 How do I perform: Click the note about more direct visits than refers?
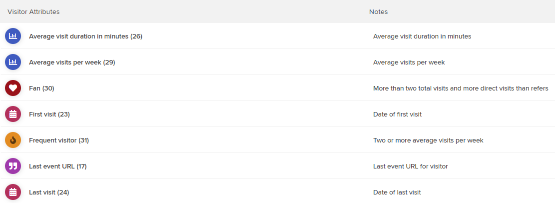pyautogui.click(x=461, y=88)
